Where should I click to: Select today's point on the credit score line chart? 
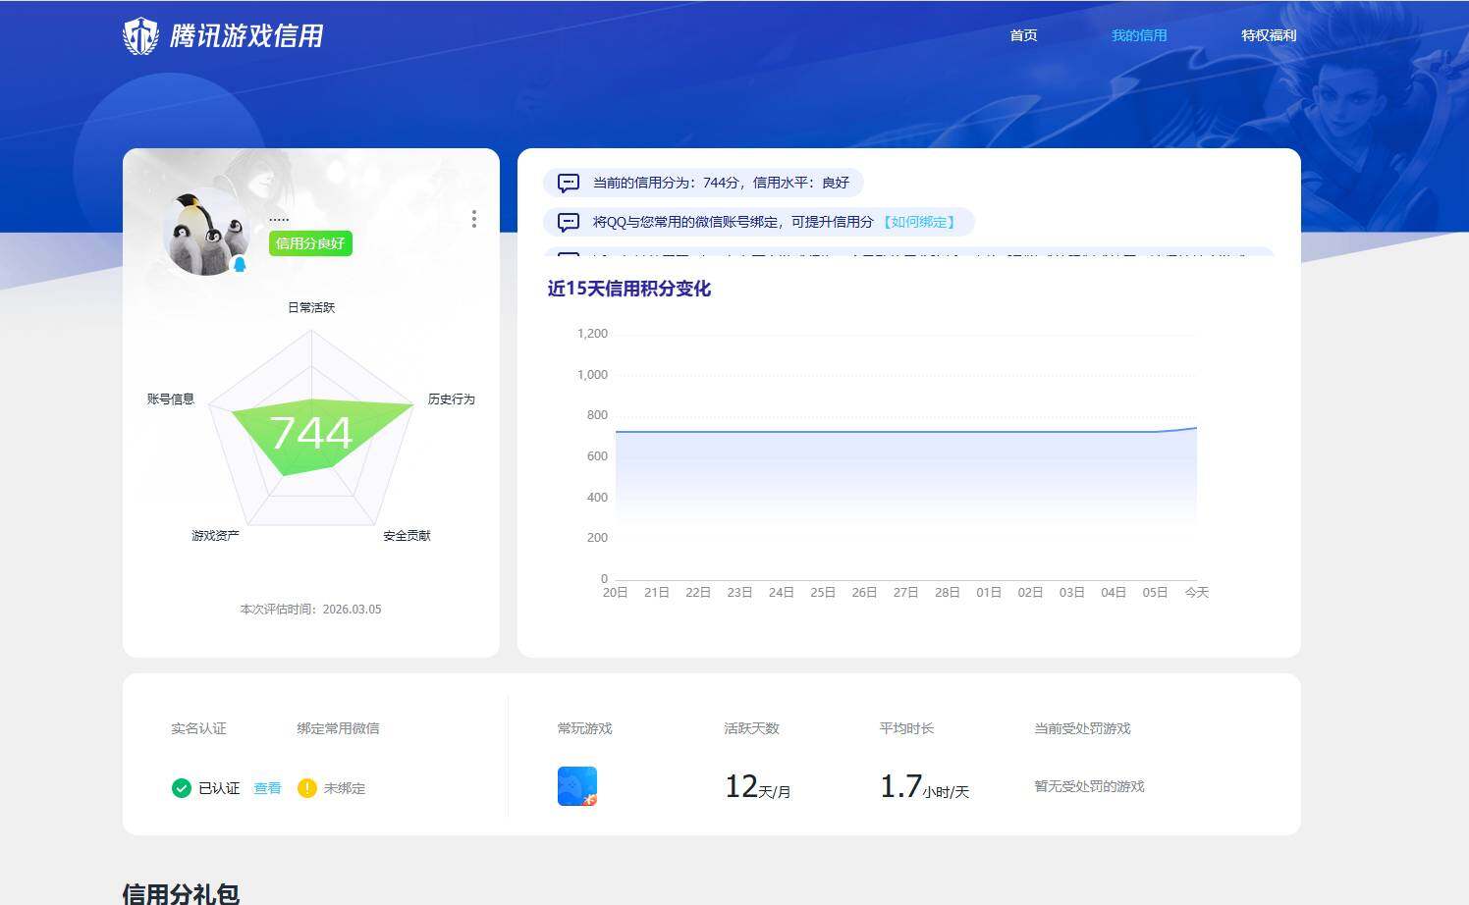tap(1195, 427)
